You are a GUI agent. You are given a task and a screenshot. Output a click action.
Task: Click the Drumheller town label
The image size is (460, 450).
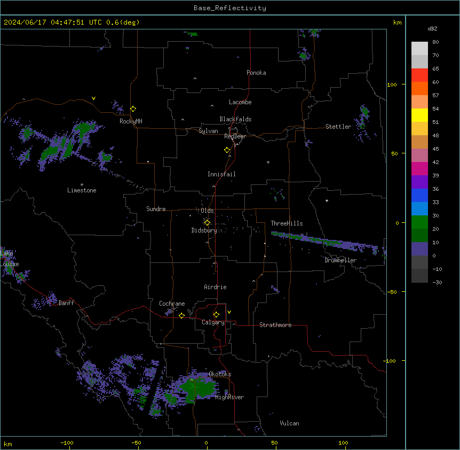click(340, 260)
